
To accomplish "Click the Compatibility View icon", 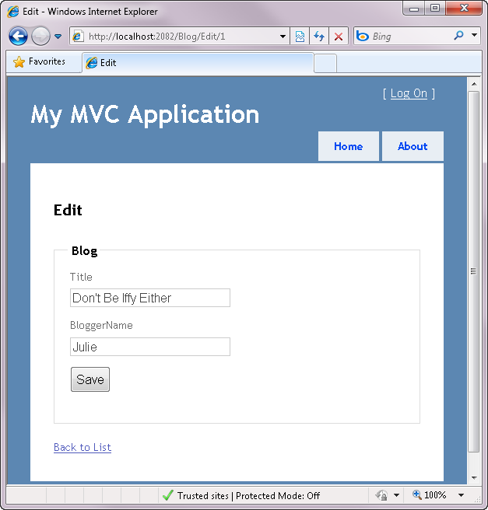I will 300,37.
